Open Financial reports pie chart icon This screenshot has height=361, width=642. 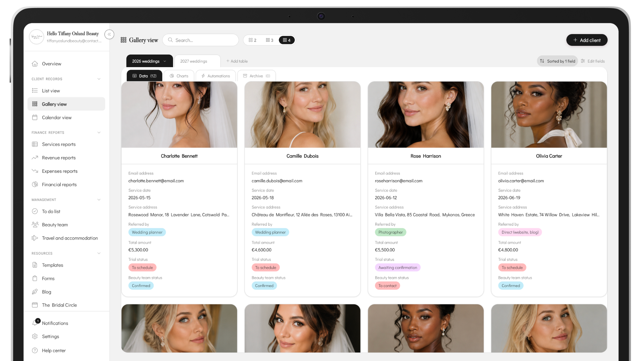click(35, 185)
